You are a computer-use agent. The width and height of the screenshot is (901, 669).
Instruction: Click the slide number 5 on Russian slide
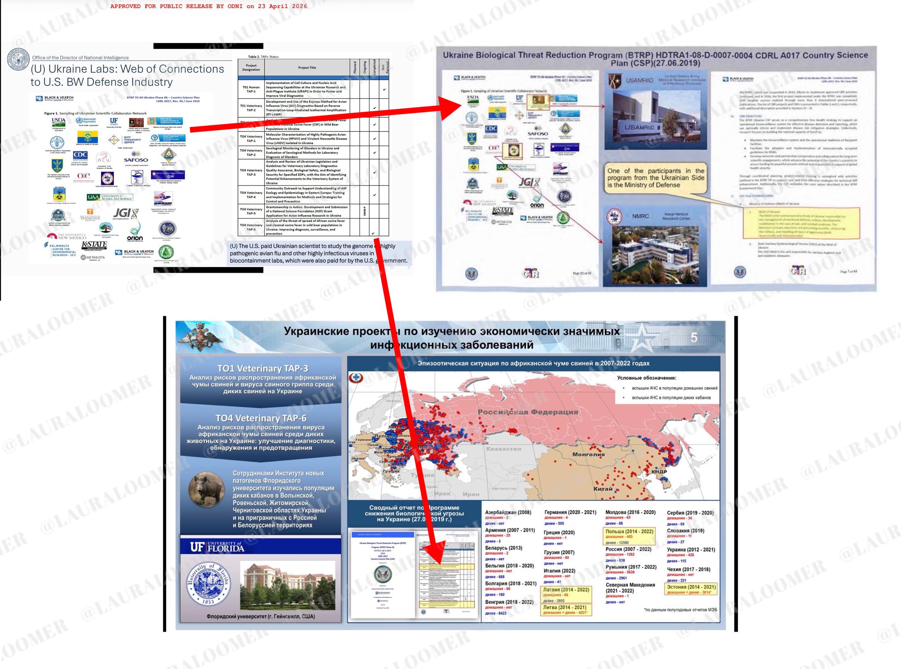[694, 337]
